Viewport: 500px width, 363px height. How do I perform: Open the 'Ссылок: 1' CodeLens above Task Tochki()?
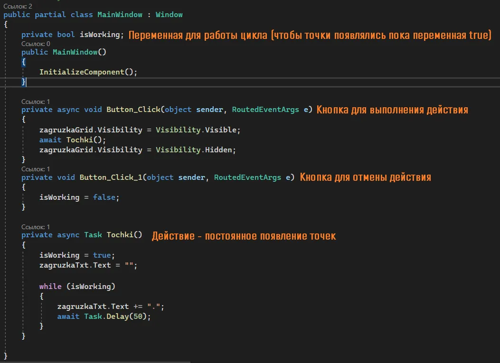click(x=36, y=227)
